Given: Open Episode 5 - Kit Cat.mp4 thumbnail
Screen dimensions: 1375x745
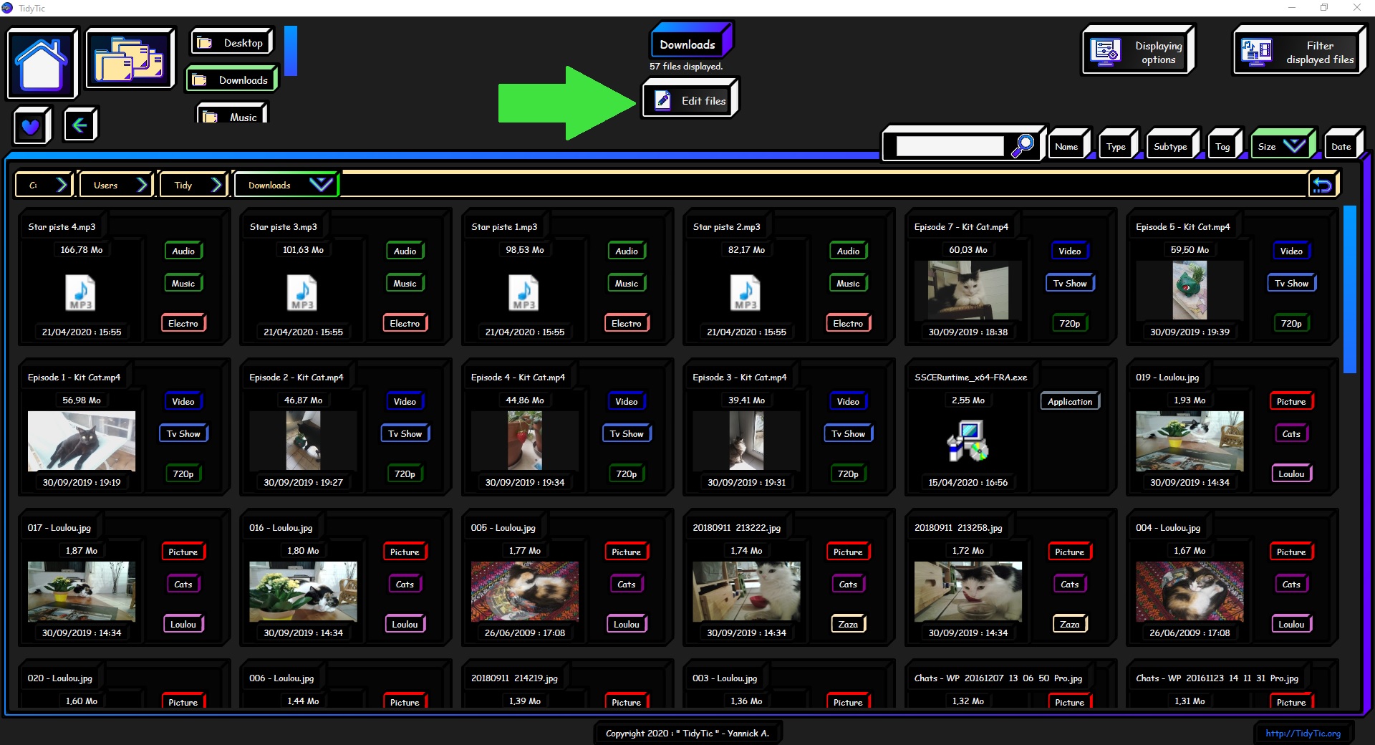Looking at the screenshot, I should point(1190,290).
